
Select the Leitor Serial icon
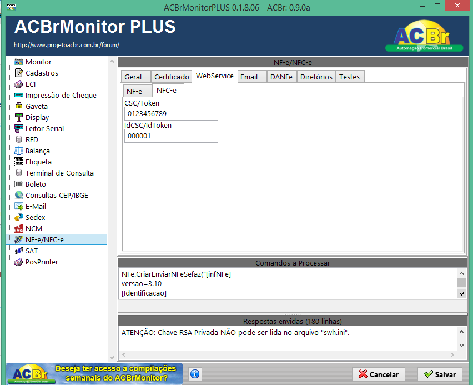pos(19,129)
